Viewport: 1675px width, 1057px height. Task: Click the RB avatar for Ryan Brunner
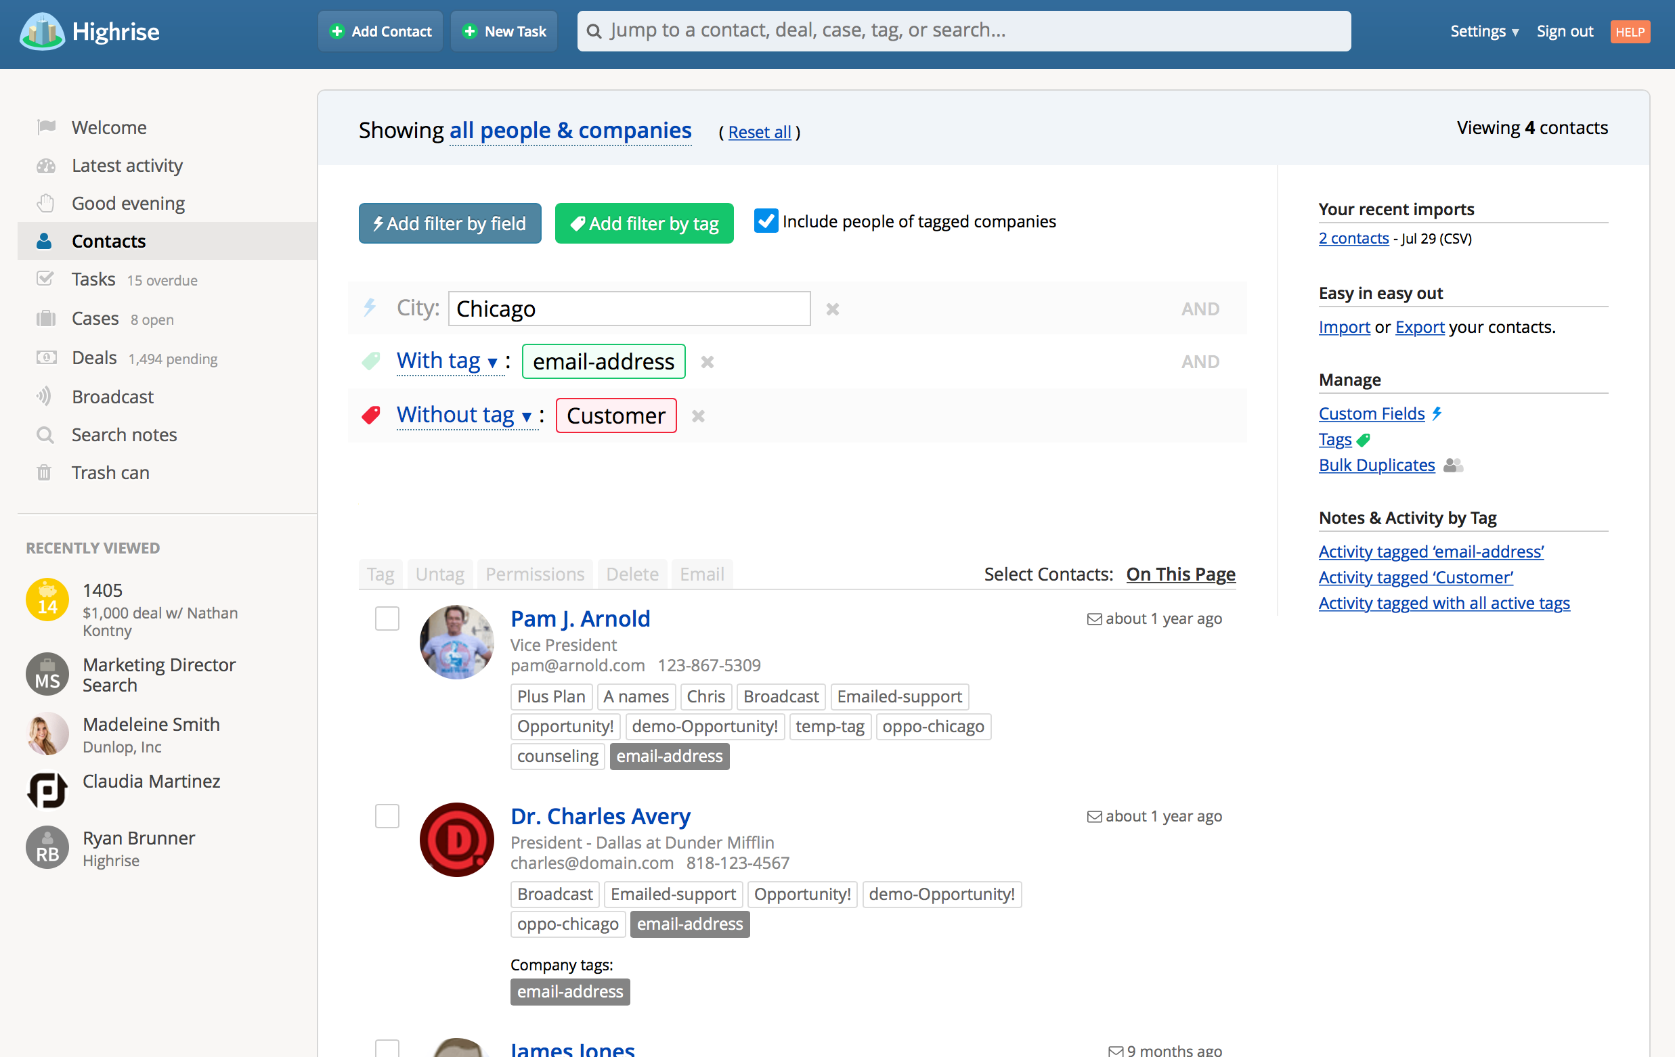pos(47,848)
